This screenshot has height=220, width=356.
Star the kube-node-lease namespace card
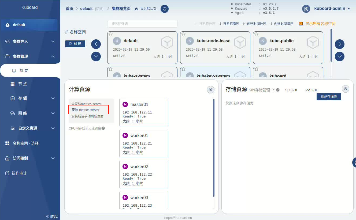(183, 34)
